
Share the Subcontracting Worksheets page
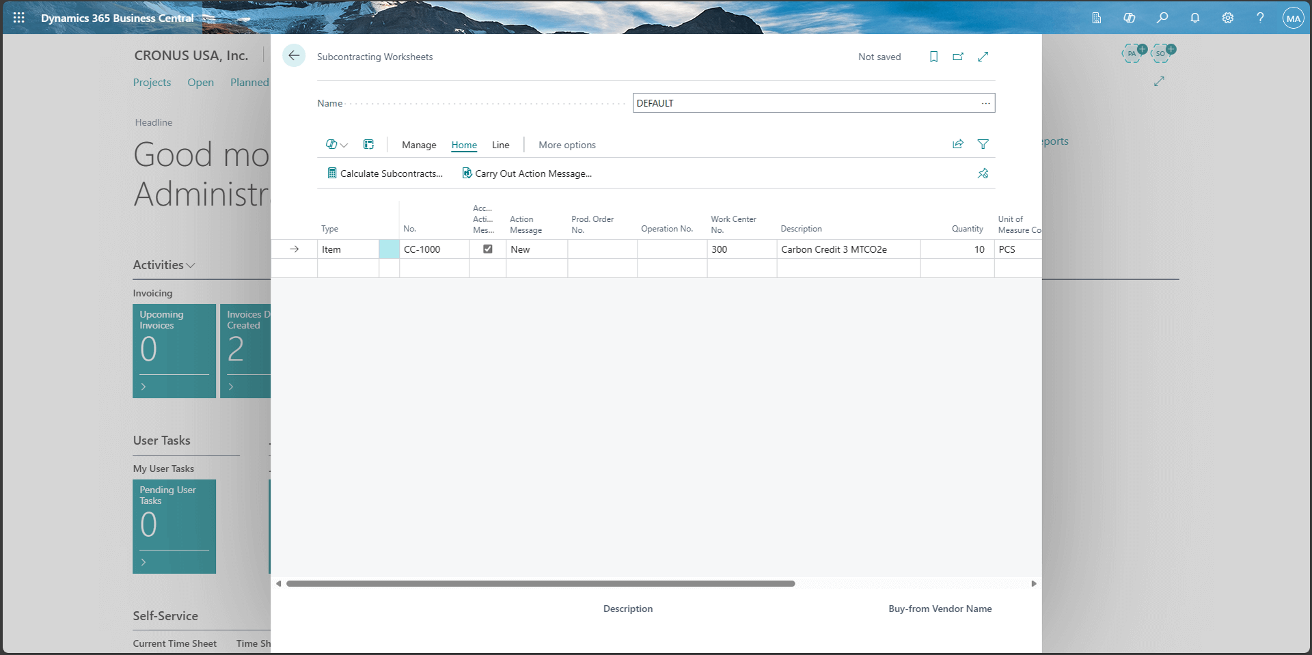pos(957,144)
